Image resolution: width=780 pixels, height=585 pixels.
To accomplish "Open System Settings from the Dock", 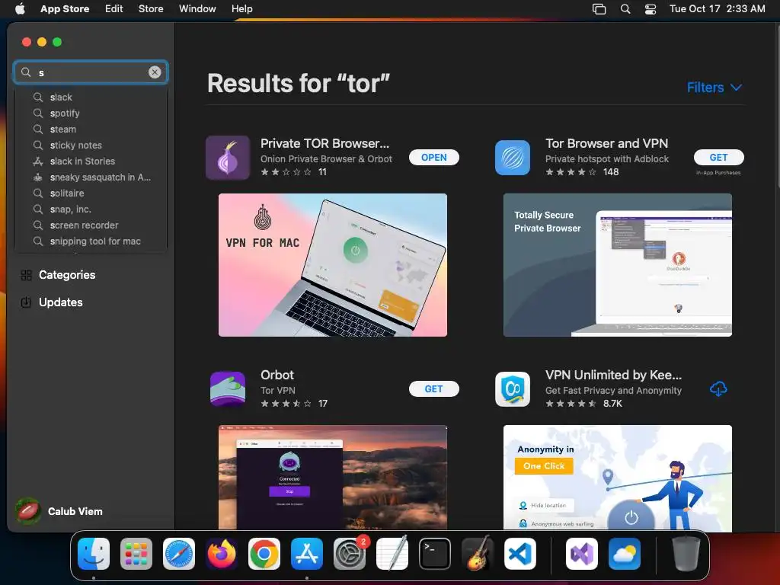I will 349,554.
